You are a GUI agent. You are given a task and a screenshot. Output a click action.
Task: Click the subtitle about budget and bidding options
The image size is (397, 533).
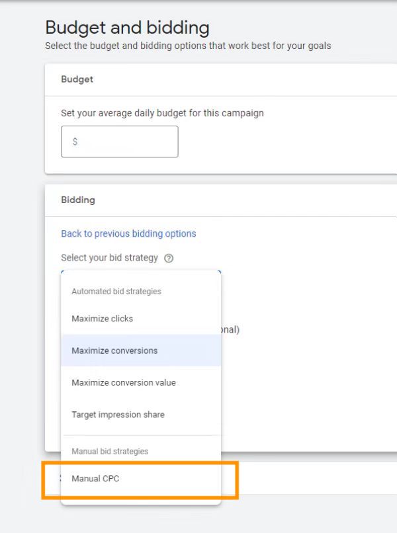(188, 46)
